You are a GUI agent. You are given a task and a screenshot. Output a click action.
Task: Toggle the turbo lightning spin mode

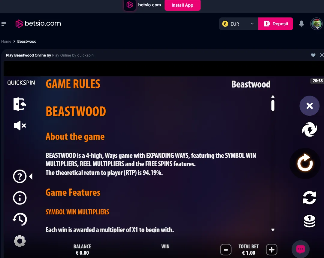point(310,130)
